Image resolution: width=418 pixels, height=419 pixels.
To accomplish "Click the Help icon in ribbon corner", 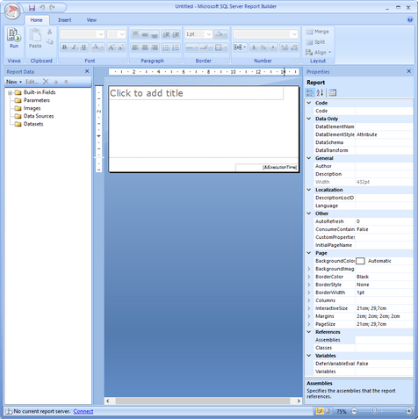I will [410, 20].
